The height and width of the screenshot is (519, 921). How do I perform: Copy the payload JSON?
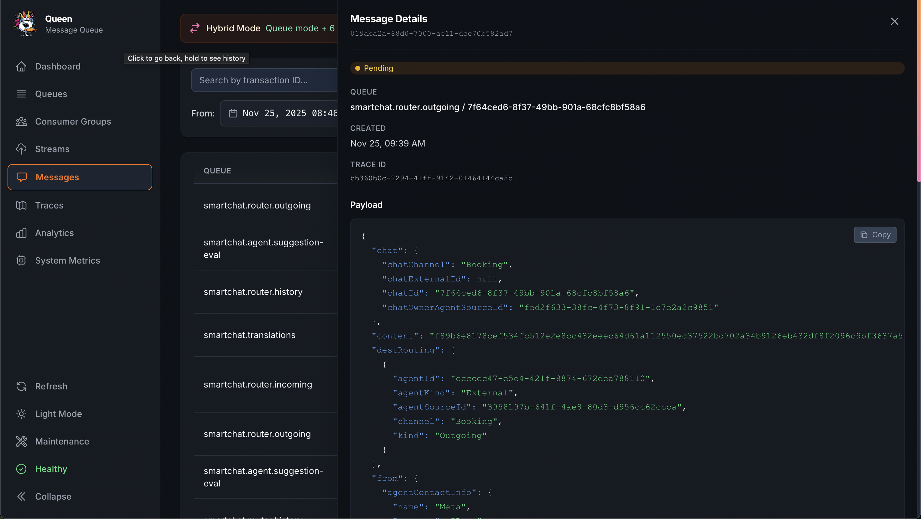[875, 235]
